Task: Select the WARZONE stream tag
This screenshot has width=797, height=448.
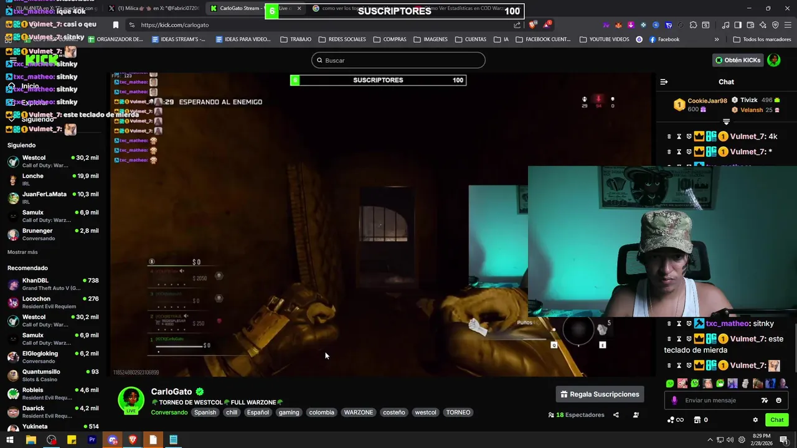Action: [x=359, y=413]
